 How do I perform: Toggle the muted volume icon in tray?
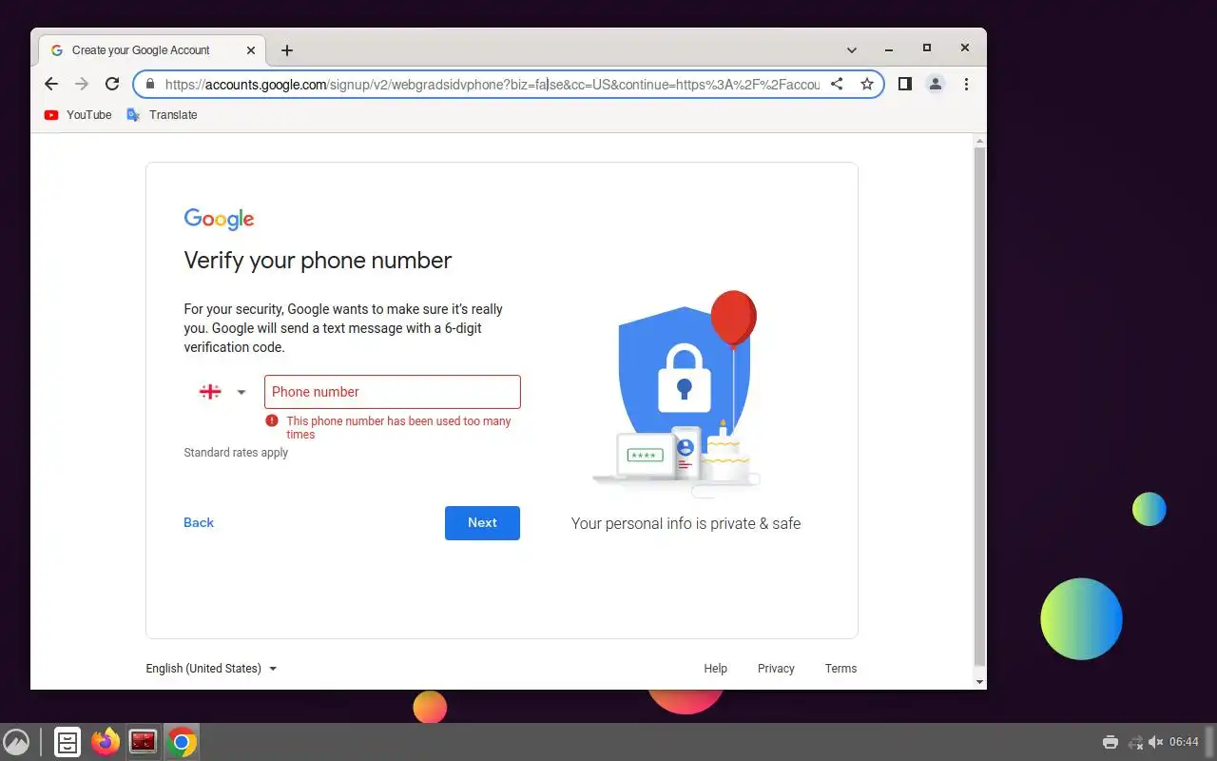coord(1156,742)
